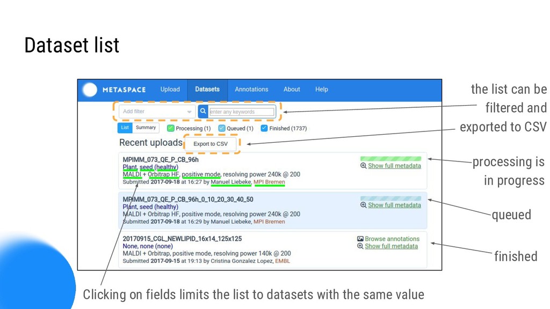Click dataset title MPIMM_073_QE_P_CB_96h_0_10_20_30_40_50

tap(188, 200)
